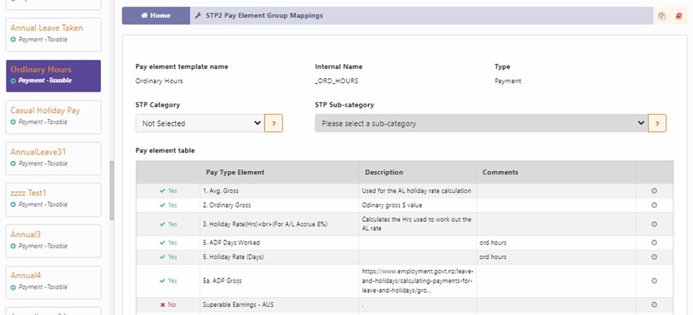Toggle Yes status for 5. ADP Days Worked
The width and height of the screenshot is (693, 315).
pyautogui.click(x=168, y=243)
